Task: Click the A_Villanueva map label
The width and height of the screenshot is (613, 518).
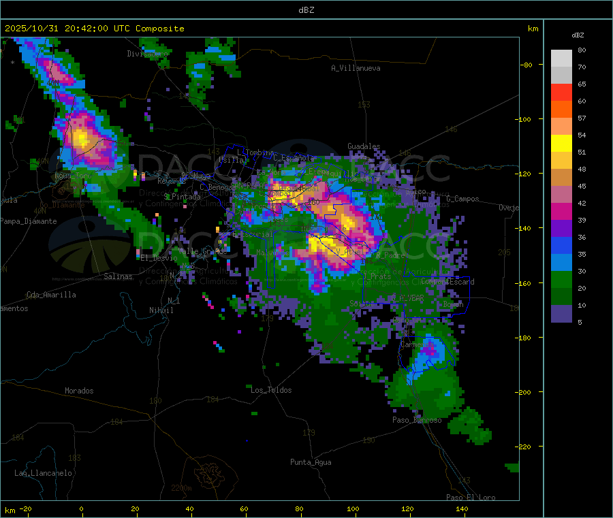Action: point(356,68)
